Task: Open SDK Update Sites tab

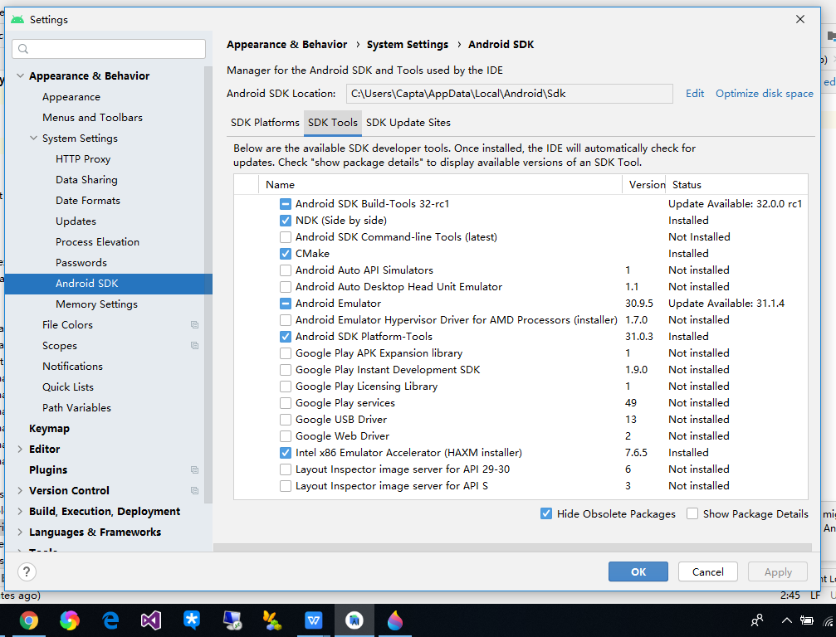Action: [x=408, y=123]
